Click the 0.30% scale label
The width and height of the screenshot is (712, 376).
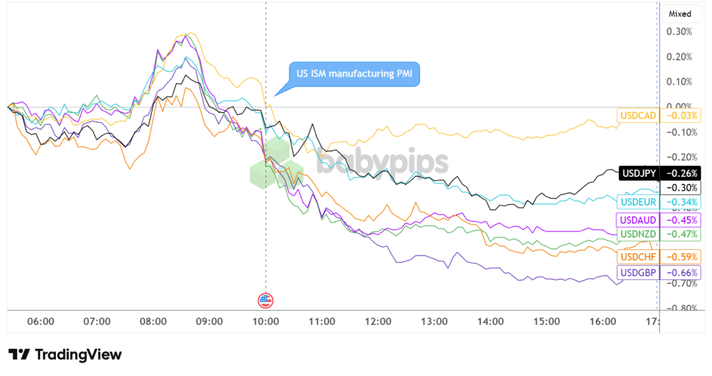(679, 31)
